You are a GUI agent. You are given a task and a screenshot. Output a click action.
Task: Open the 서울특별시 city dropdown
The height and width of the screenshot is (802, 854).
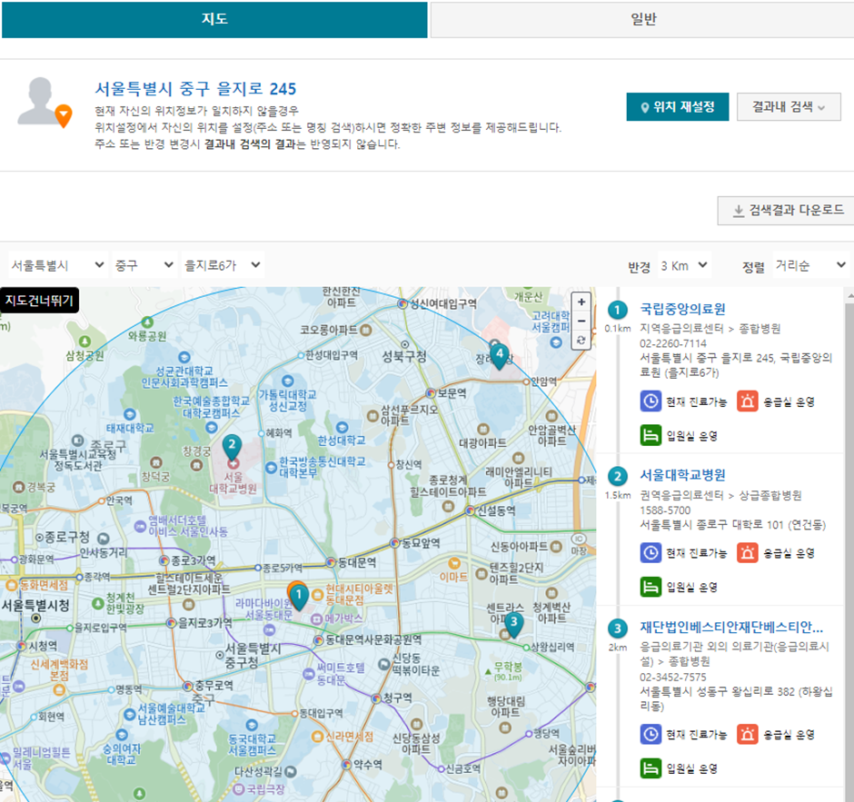pos(57,265)
